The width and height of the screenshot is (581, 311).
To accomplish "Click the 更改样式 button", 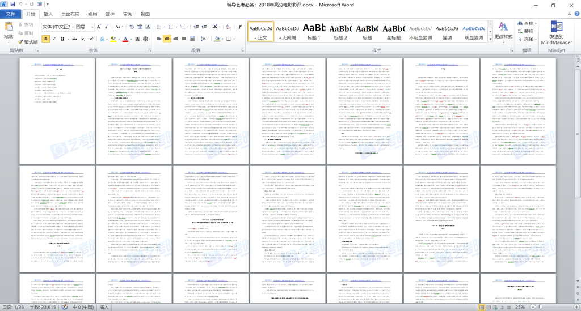I will (x=503, y=31).
